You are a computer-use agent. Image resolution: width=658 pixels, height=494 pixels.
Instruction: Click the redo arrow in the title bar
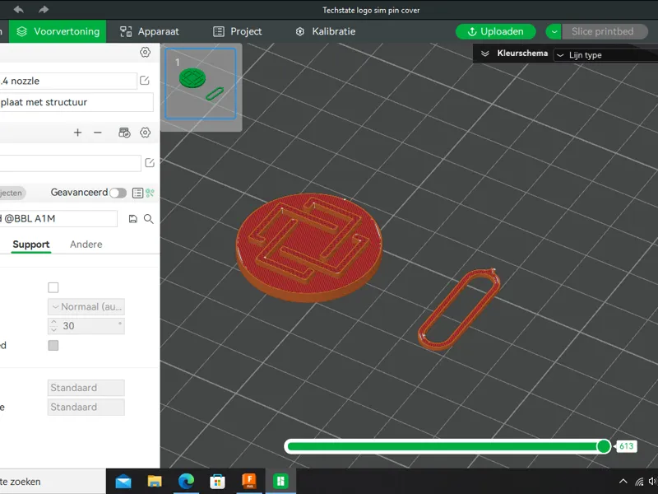tap(44, 9)
